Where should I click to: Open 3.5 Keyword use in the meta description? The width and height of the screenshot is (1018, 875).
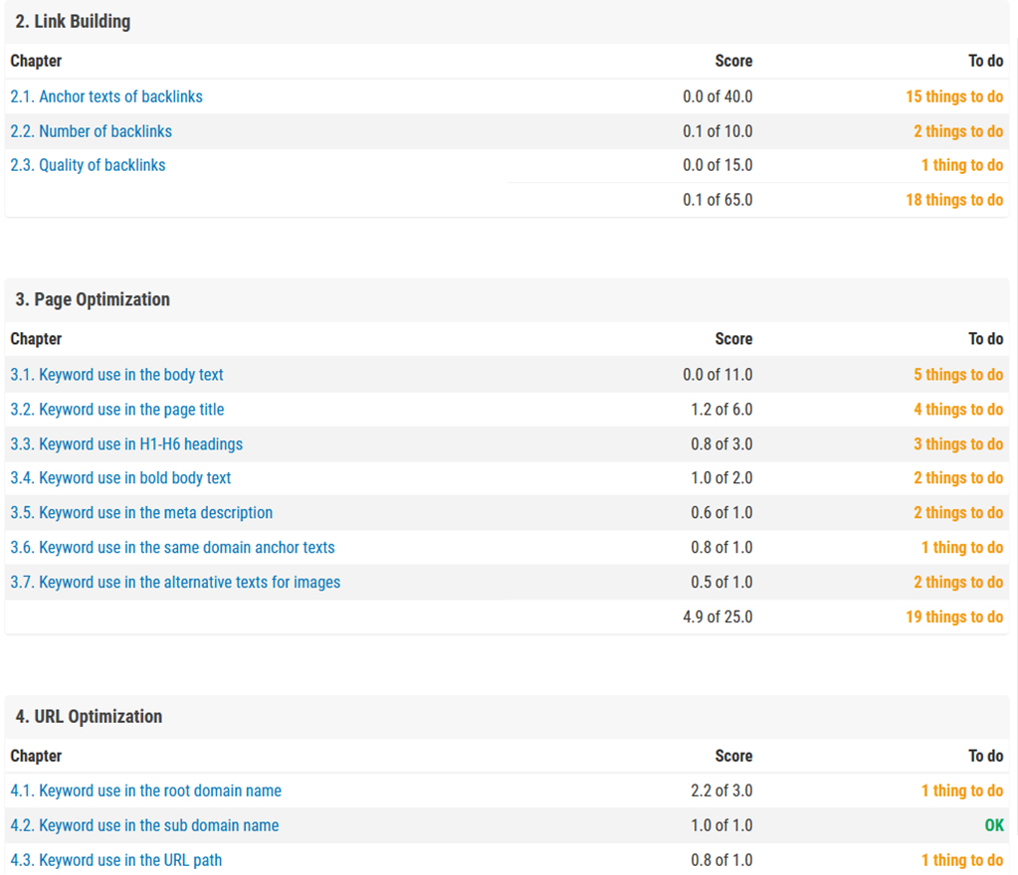141,512
